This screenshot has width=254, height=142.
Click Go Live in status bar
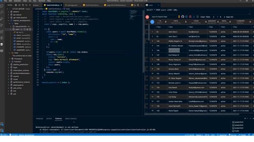click(232, 135)
